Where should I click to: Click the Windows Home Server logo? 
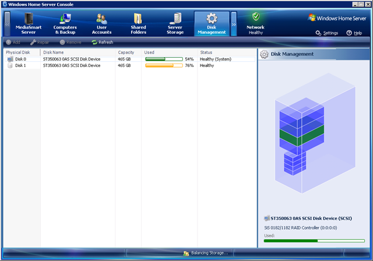337,18
